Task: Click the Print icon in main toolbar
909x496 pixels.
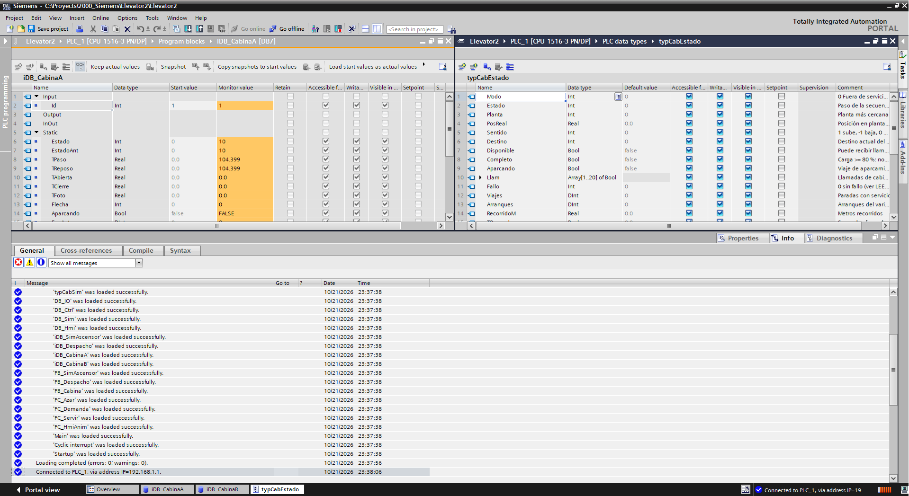Action: (x=80, y=29)
